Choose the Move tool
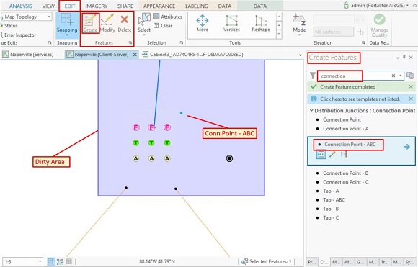 203,23
